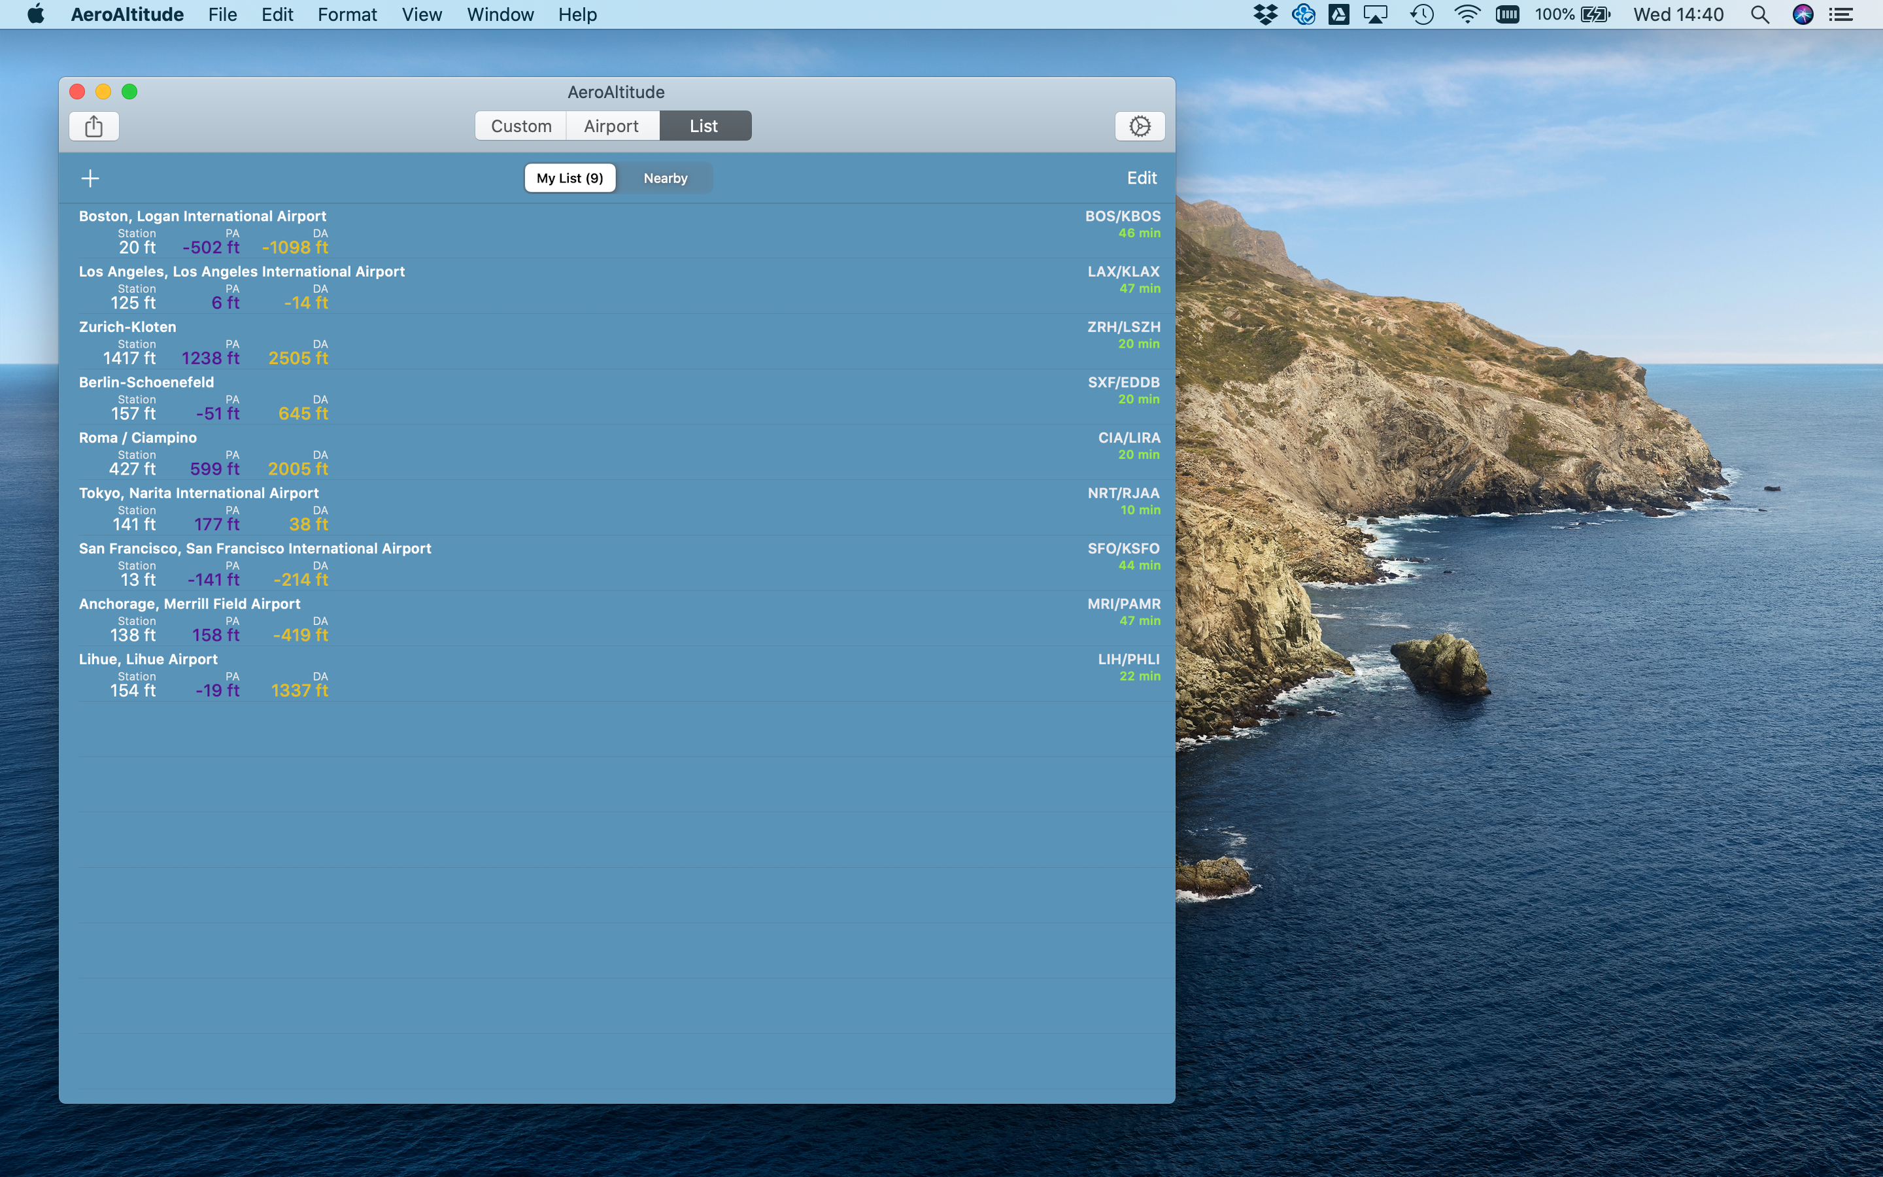Click the Time Machine menu bar icon
This screenshot has width=1883, height=1177.
click(x=1422, y=14)
